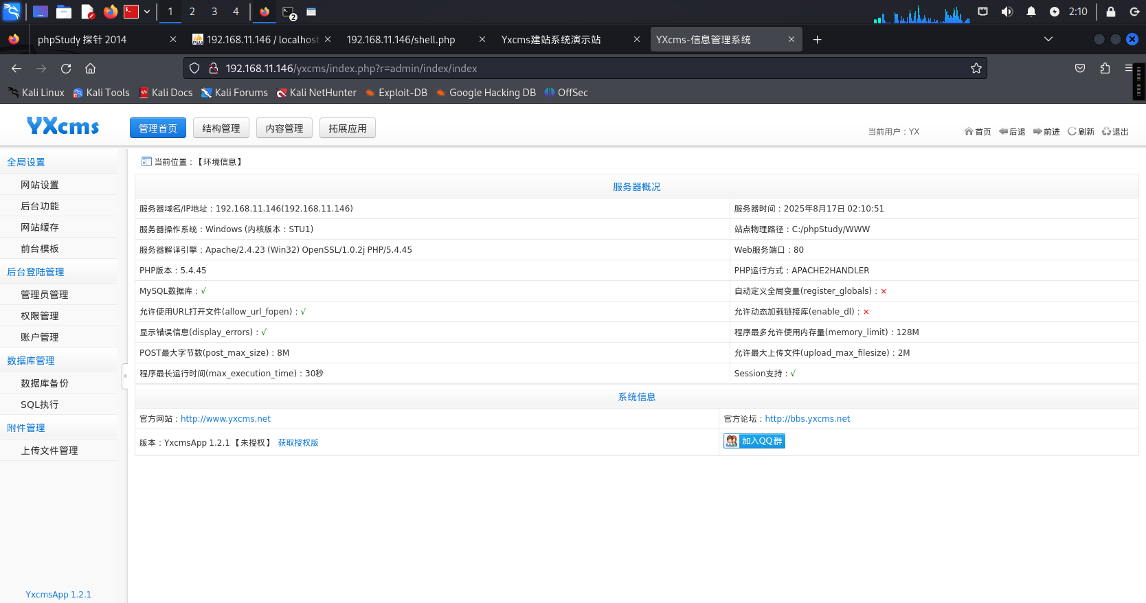
Task: Click the 后退 back arrow link
Action: [x=1012, y=132]
